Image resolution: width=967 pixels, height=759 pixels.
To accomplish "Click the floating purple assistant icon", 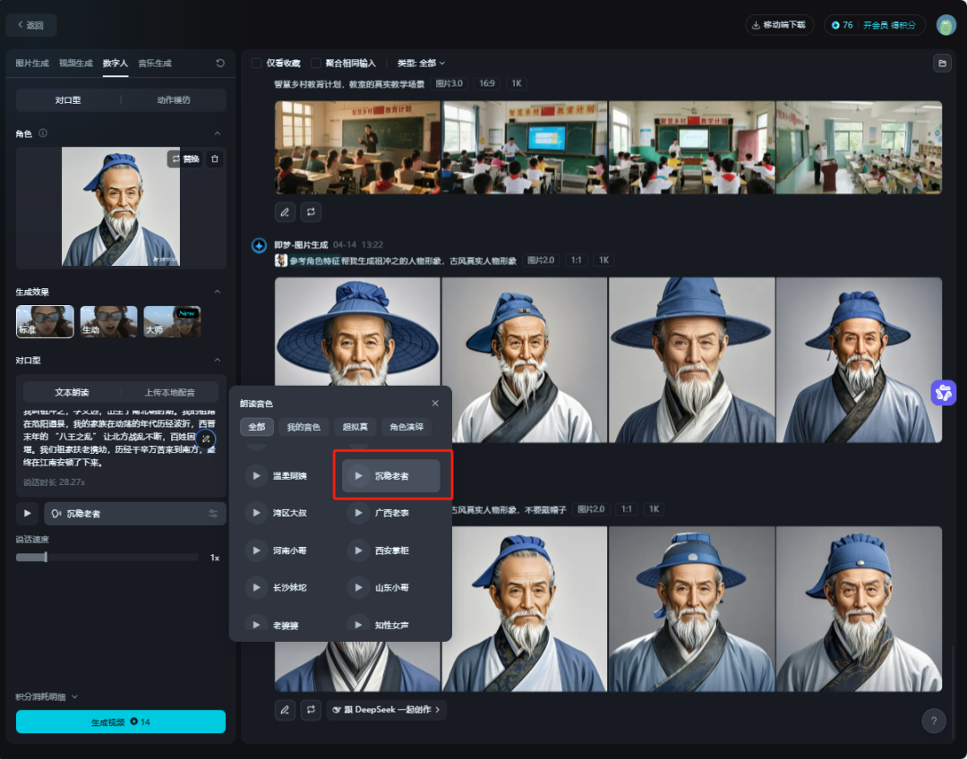I will click(943, 392).
